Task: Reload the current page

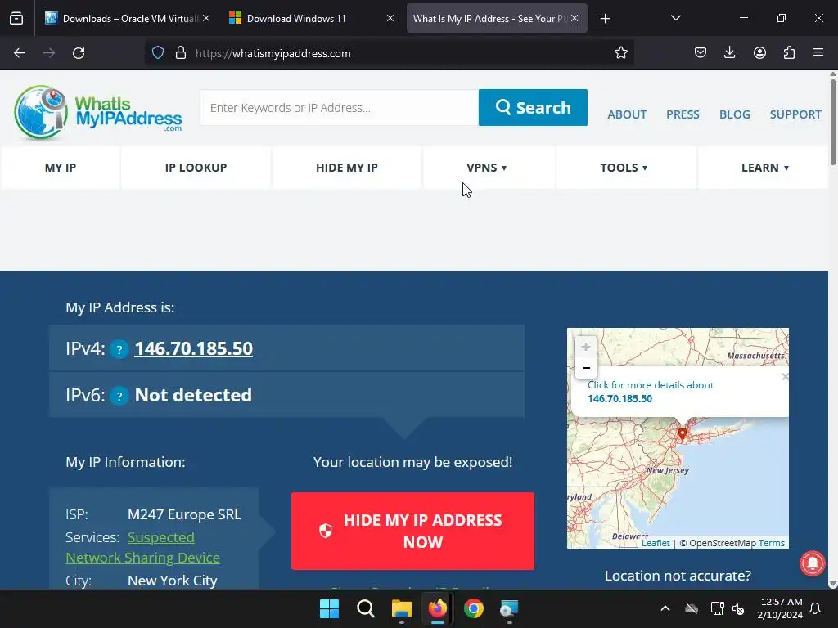Action: pyautogui.click(x=79, y=53)
